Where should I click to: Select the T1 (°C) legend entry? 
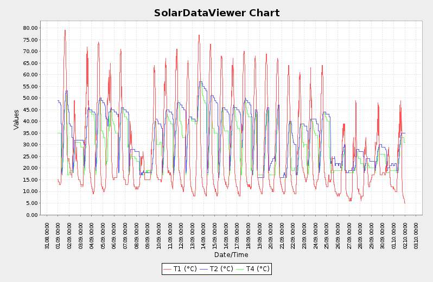(180, 269)
